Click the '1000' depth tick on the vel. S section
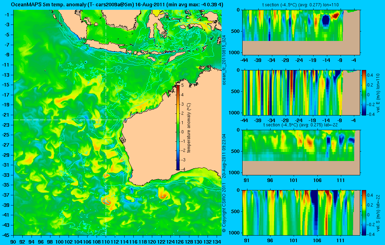 (235, 233)
